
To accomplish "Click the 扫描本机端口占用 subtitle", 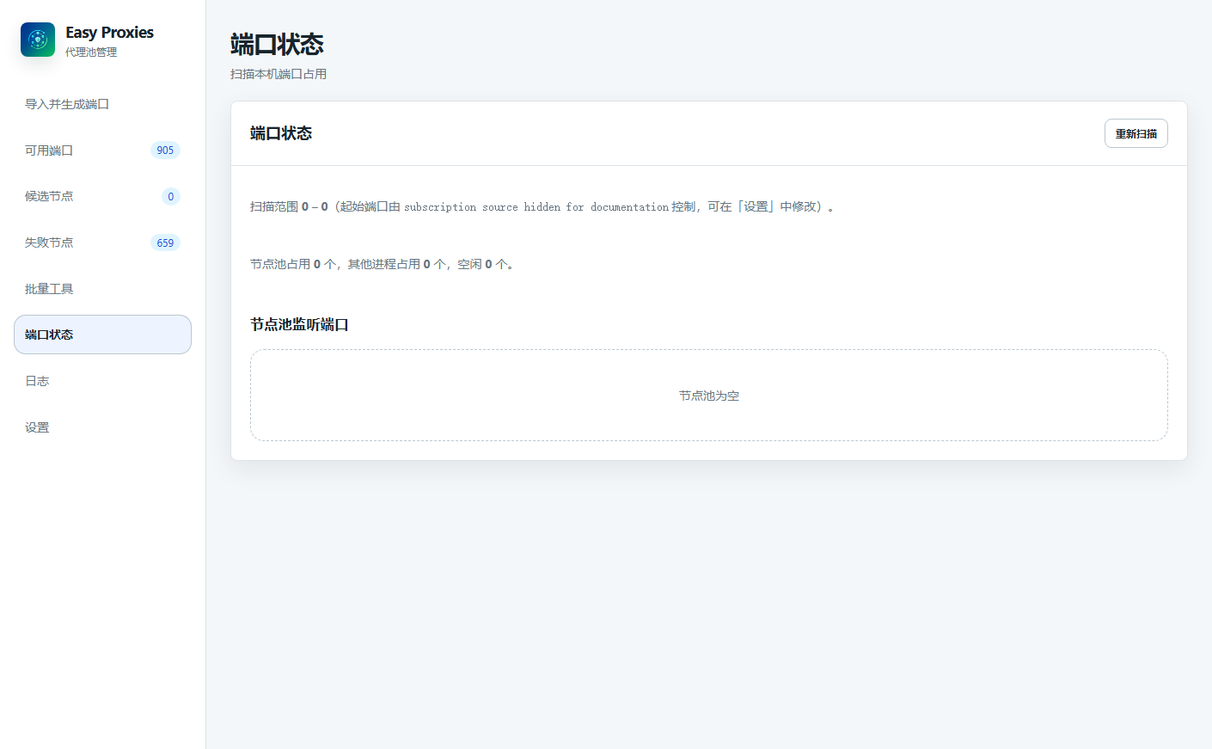I will (279, 74).
